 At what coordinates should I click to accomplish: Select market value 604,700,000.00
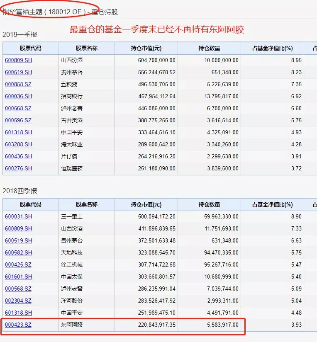pyautogui.click(x=156, y=60)
